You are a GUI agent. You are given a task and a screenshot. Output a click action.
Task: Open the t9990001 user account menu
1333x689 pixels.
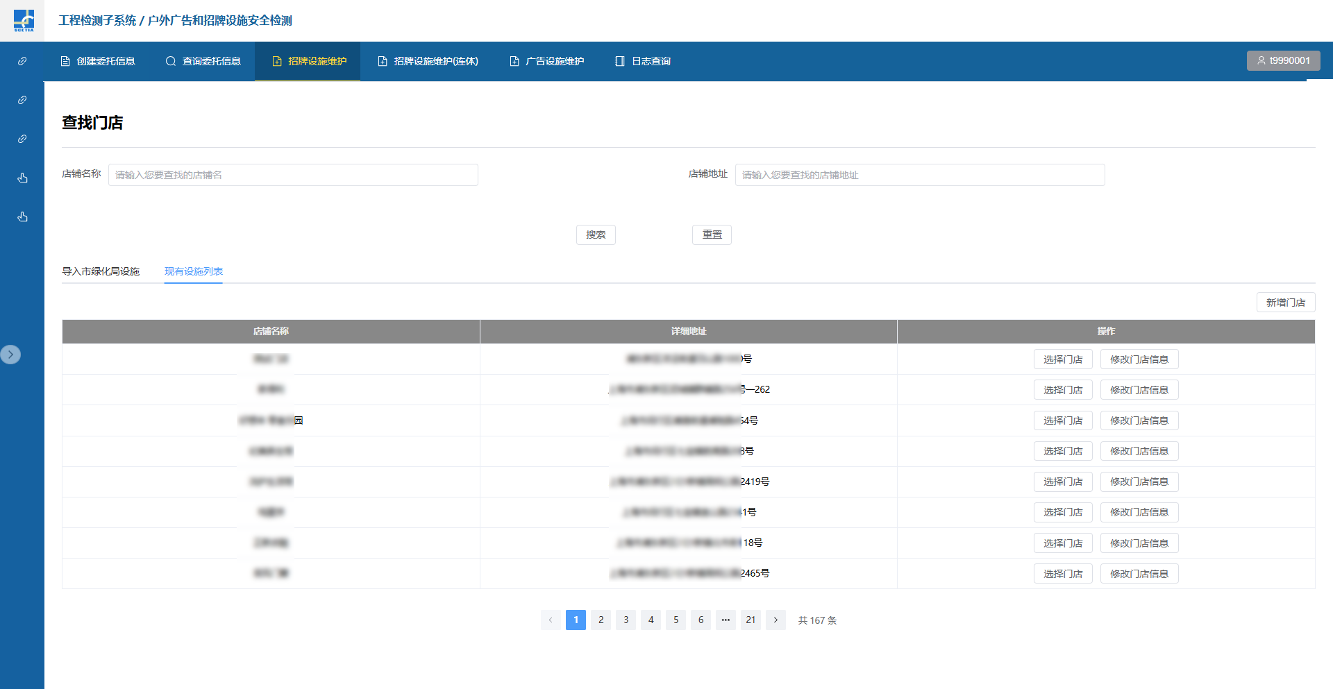(x=1283, y=60)
